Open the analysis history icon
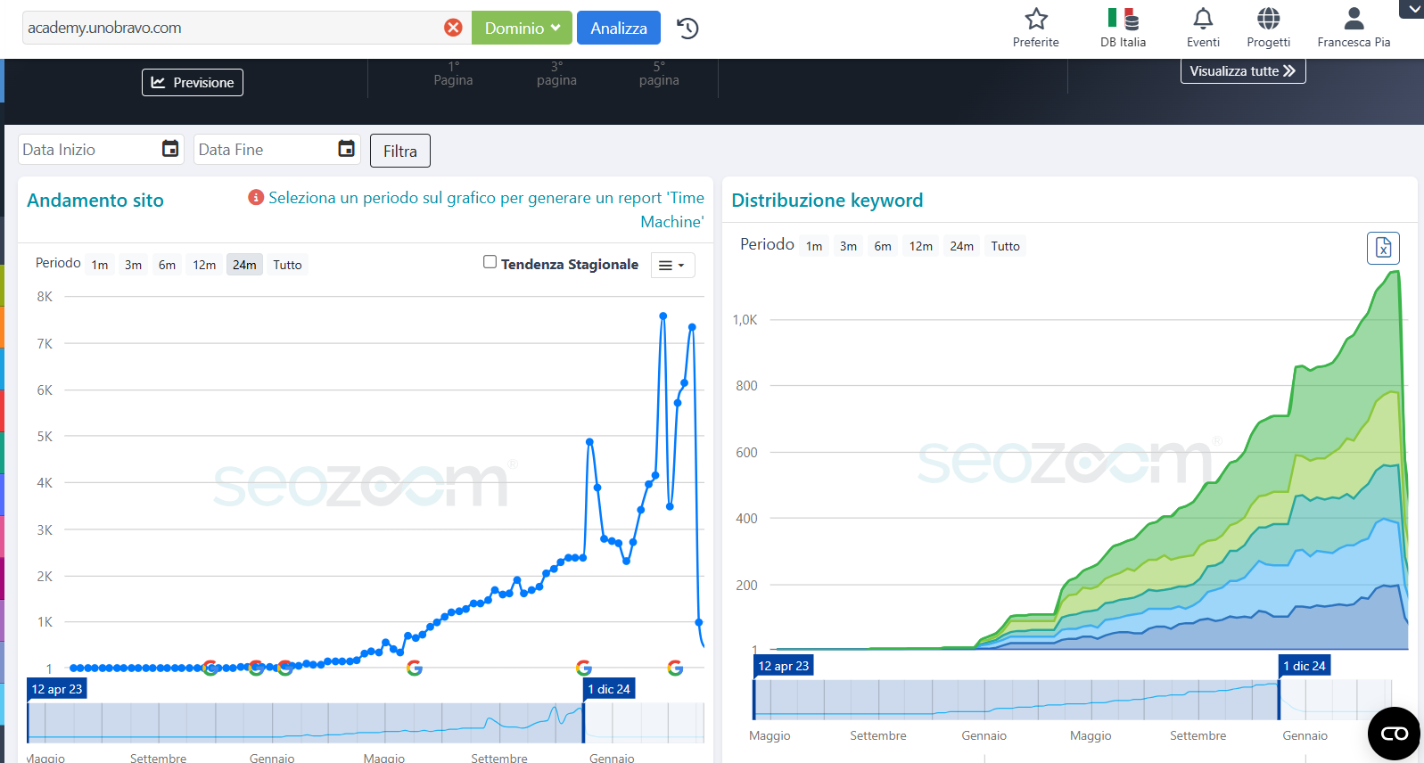 [687, 29]
